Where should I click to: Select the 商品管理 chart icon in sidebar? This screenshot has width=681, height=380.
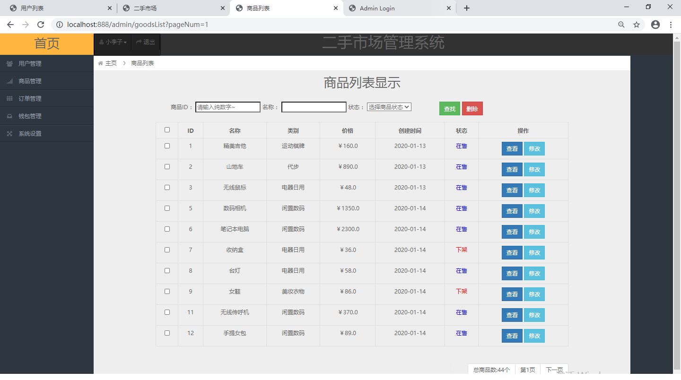pos(9,80)
